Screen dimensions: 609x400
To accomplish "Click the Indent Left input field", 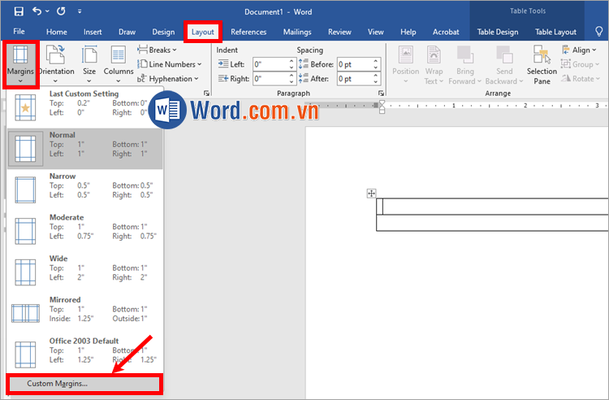I will (x=270, y=64).
